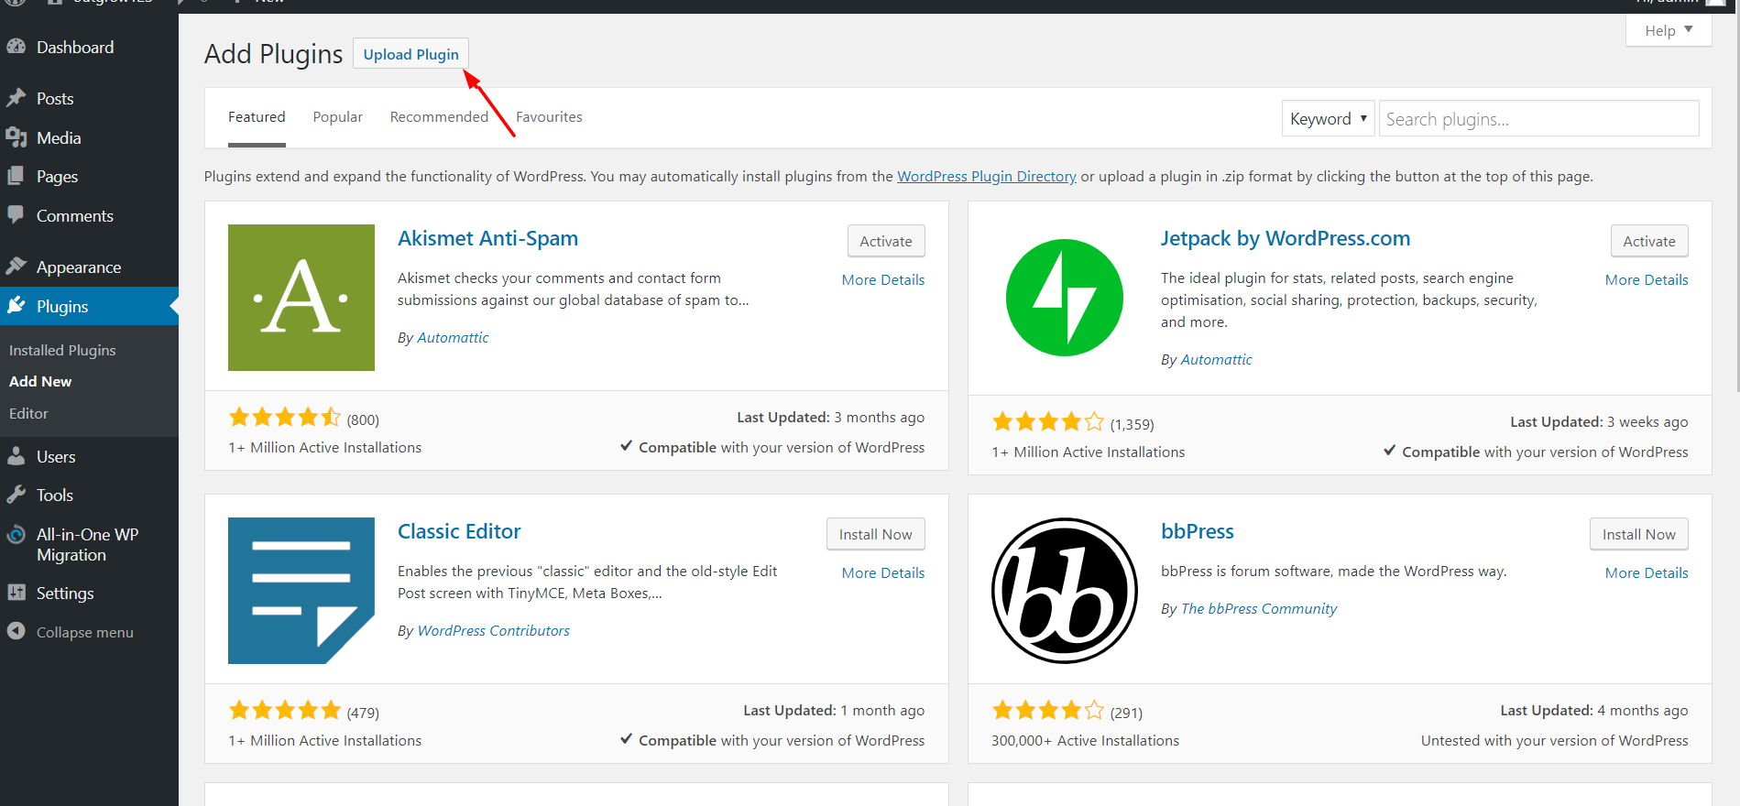Open More Details for Akismet Anti-Spam

tap(883, 279)
